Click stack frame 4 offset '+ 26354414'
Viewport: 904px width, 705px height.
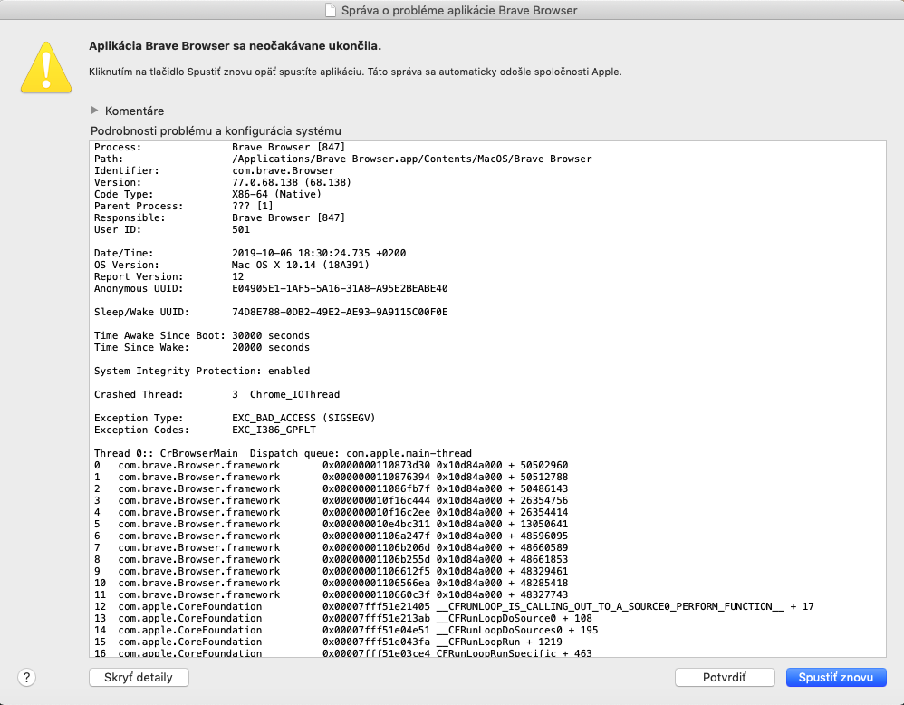(x=538, y=512)
